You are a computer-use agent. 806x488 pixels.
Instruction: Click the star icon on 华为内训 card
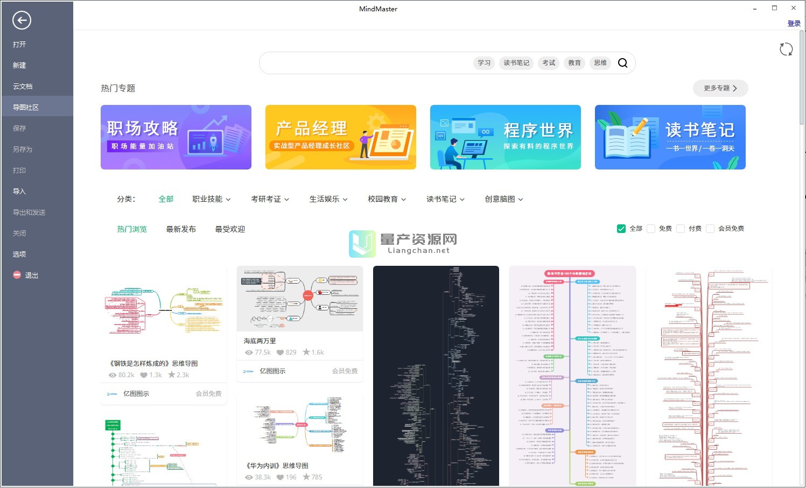coord(306,477)
